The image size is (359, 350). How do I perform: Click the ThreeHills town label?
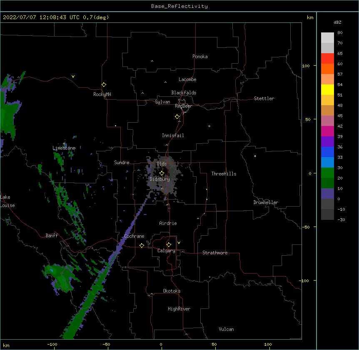point(224,174)
